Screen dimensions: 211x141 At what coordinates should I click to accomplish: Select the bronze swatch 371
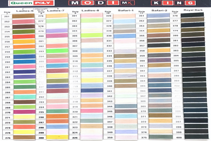(160, 116)
